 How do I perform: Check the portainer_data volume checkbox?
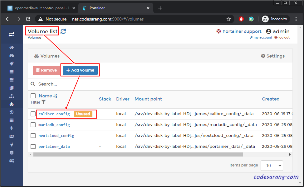tap(33, 147)
